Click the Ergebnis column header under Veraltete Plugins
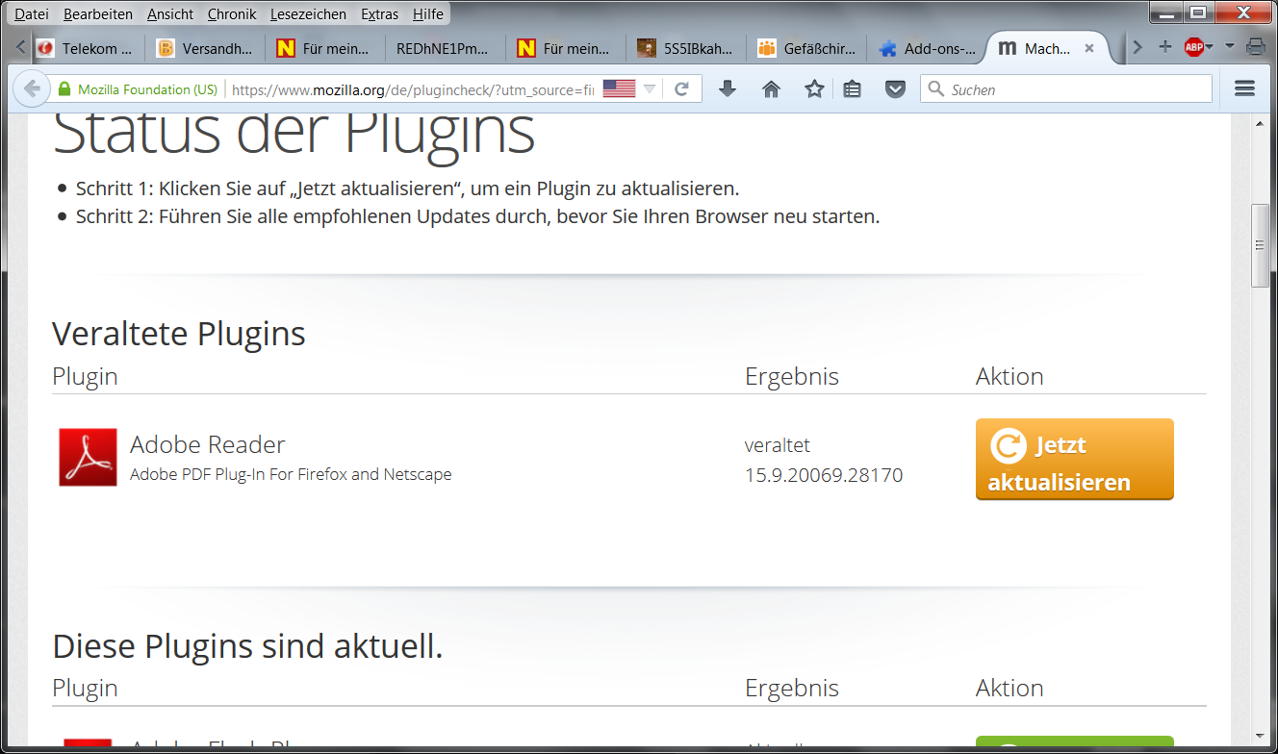The height and width of the screenshot is (754, 1278). pyautogui.click(x=792, y=376)
